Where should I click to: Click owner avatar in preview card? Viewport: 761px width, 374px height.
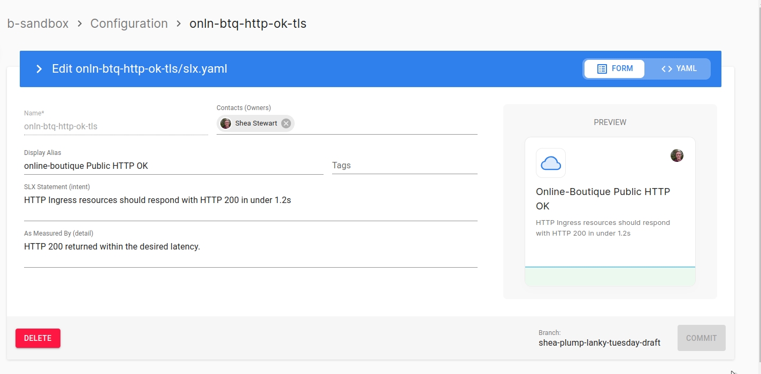click(677, 155)
